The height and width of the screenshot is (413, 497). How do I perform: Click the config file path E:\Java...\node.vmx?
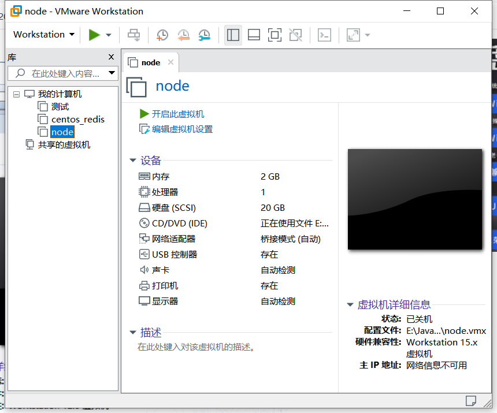(x=446, y=331)
